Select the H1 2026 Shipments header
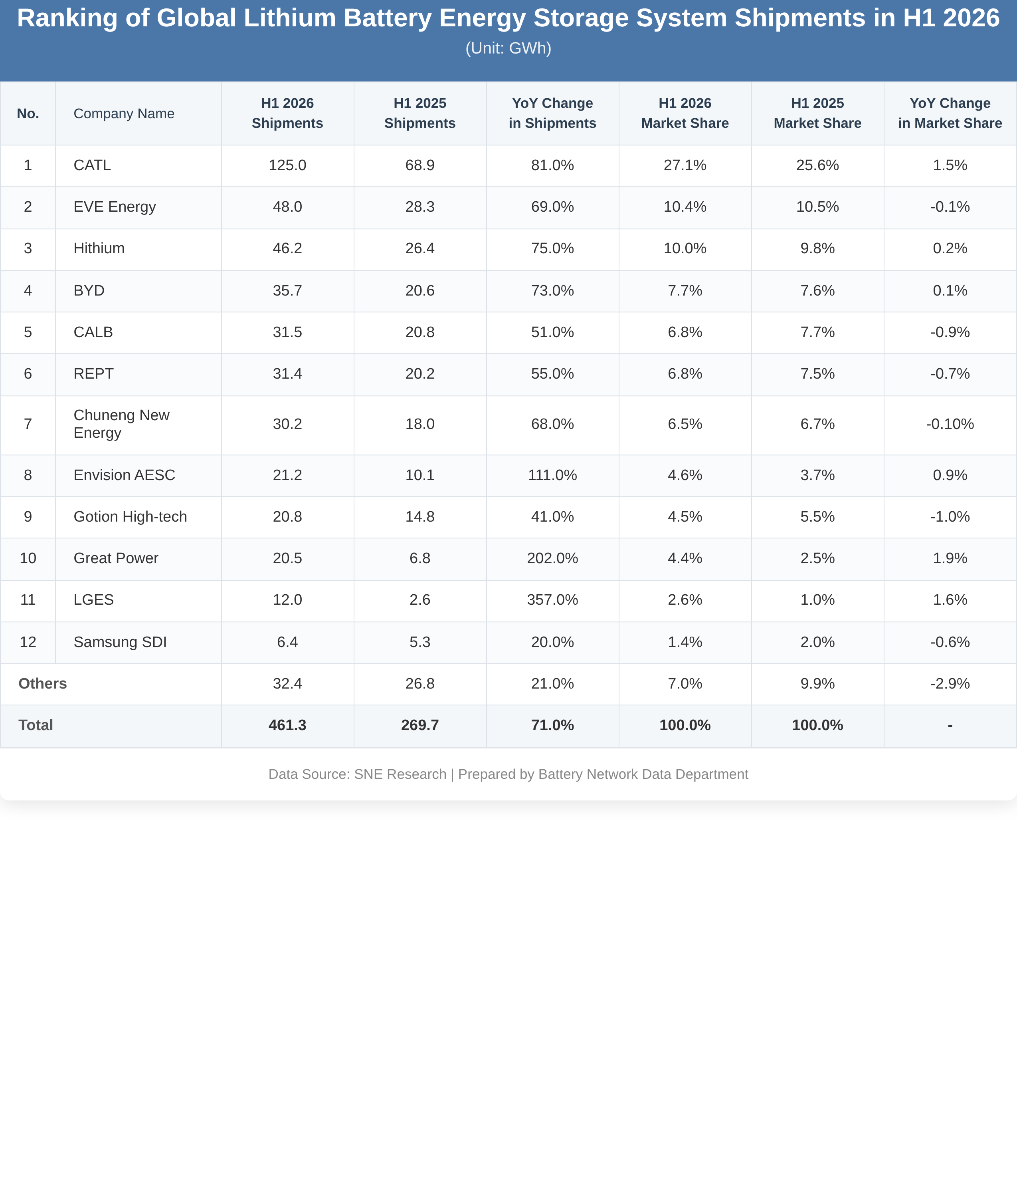Image resolution: width=1017 pixels, height=1195 pixels. pyautogui.click(x=287, y=113)
